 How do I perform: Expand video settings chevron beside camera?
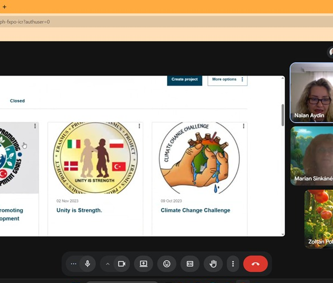(x=108, y=264)
